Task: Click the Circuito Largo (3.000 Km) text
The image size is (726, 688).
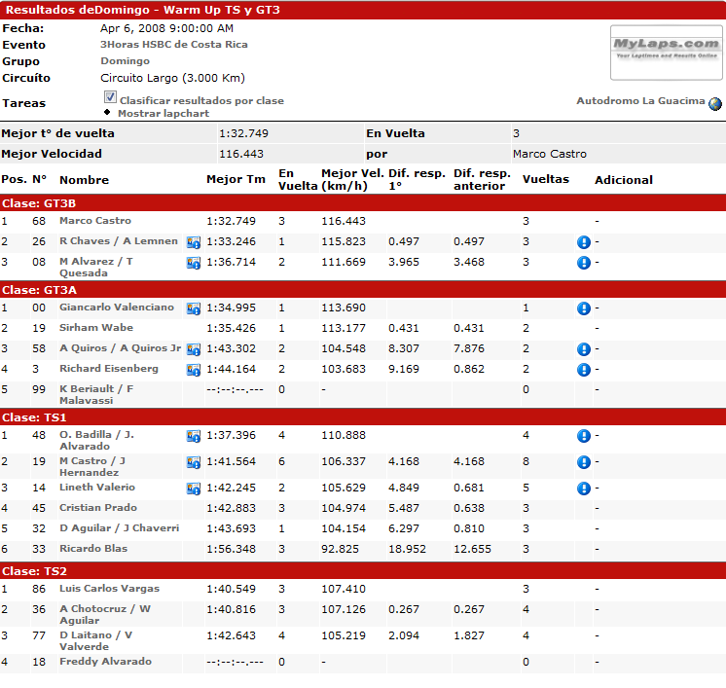Action: [172, 78]
